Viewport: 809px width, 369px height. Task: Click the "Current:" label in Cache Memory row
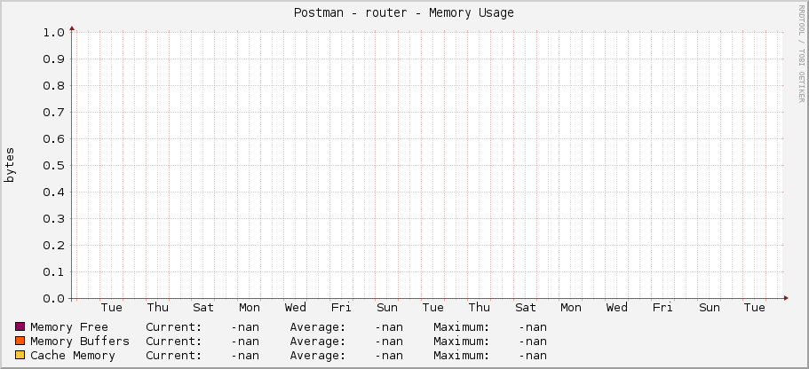point(174,355)
